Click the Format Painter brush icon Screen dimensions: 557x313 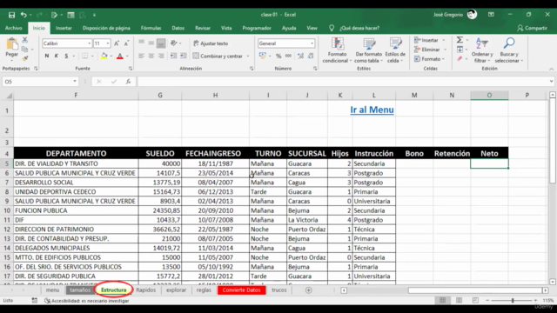[25, 58]
